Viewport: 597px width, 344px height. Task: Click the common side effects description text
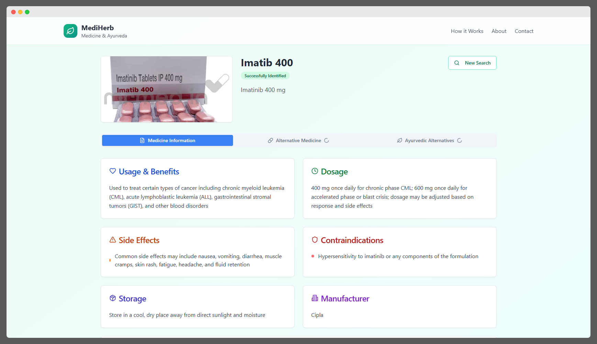tap(198, 261)
